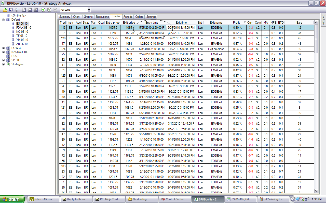Click the 'o' optimize toolbar button
326x203 pixels.
pos(30,10)
